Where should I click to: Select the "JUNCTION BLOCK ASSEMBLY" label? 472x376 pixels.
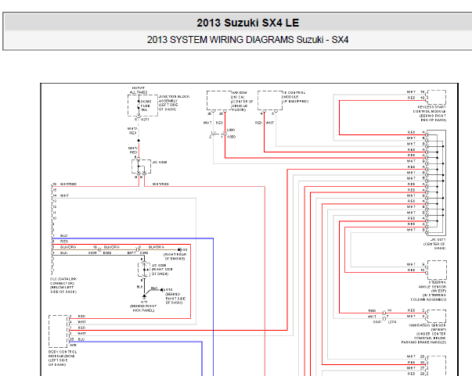point(174,98)
